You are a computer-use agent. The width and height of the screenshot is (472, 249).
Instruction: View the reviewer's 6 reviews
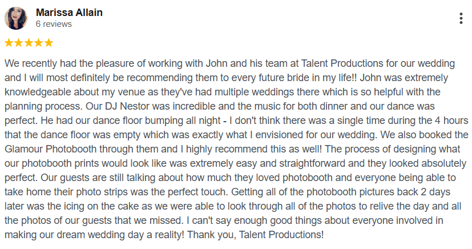[54, 24]
